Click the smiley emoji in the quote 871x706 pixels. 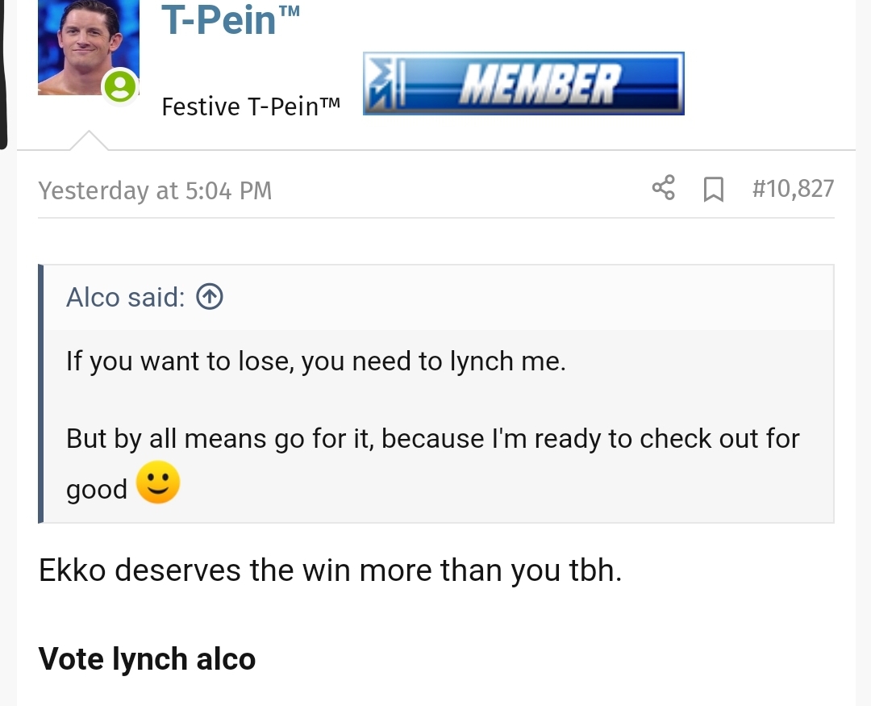(158, 483)
